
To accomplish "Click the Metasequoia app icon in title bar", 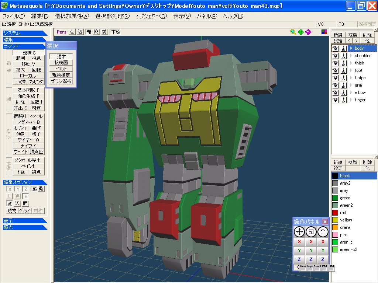I will point(4,6).
